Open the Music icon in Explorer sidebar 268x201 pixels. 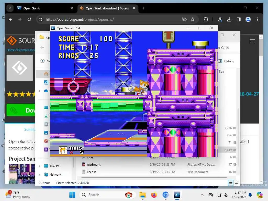click(46, 141)
